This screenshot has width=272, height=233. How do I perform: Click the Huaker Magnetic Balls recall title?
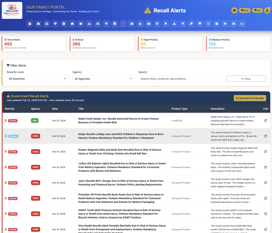click(120, 152)
